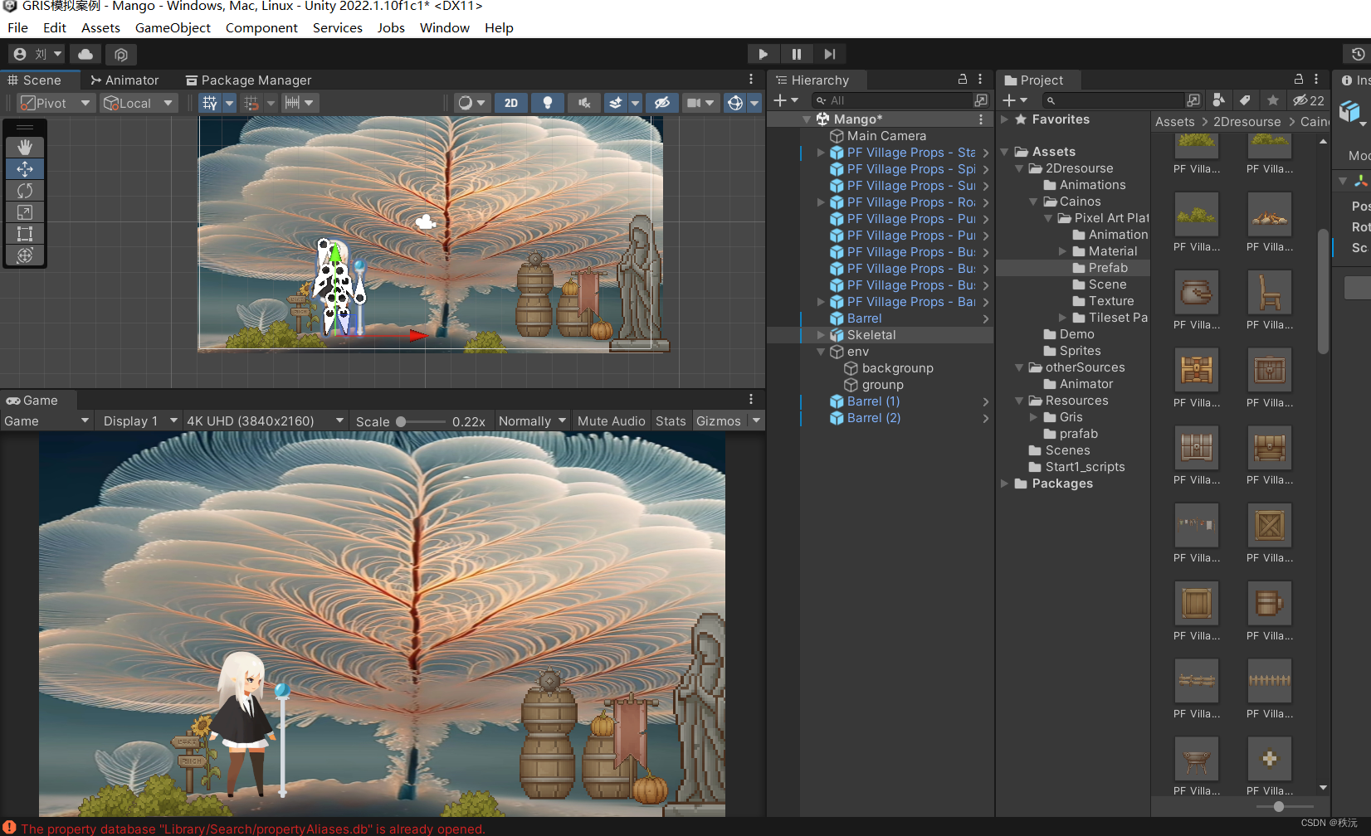The height and width of the screenshot is (836, 1371).
Task: Toggle grid snapping button
Action: [251, 103]
